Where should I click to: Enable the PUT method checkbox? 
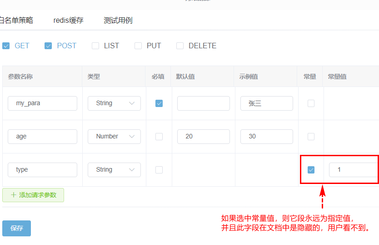[138, 46]
